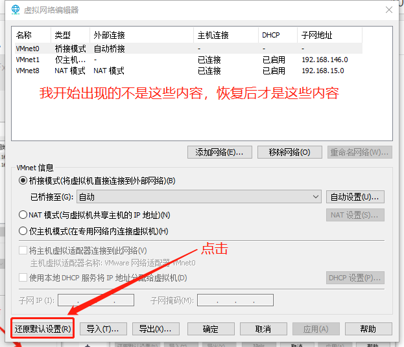Click 已启用 DHCP cell in VMnet8 row
This screenshot has width=404, height=347.
point(274,71)
